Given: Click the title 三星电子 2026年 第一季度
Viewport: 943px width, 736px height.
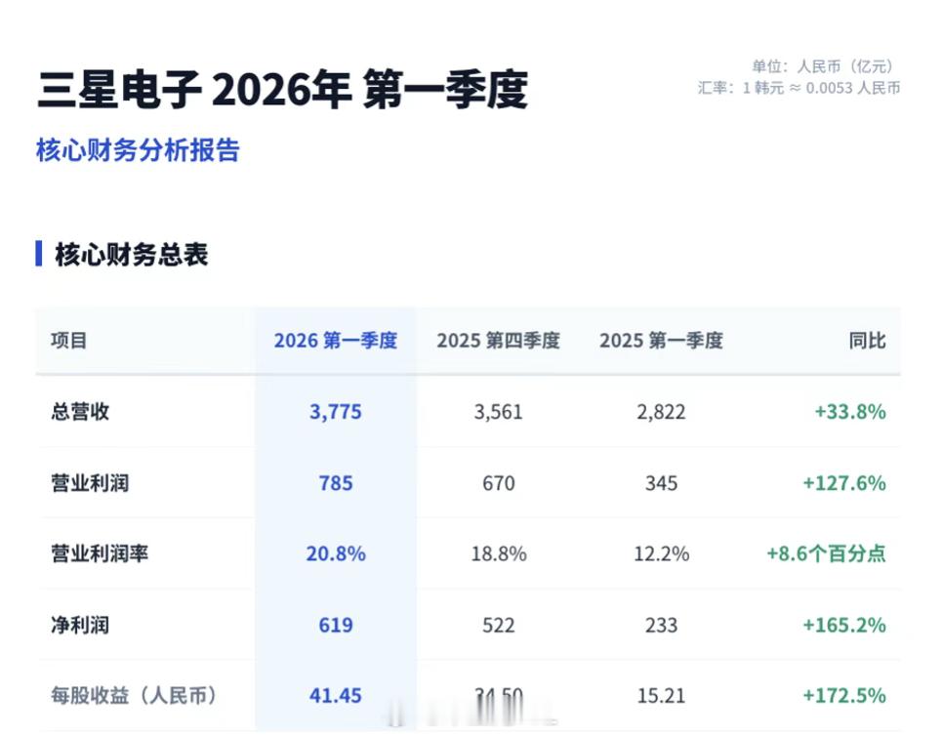Looking at the screenshot, I should [283, 90].
